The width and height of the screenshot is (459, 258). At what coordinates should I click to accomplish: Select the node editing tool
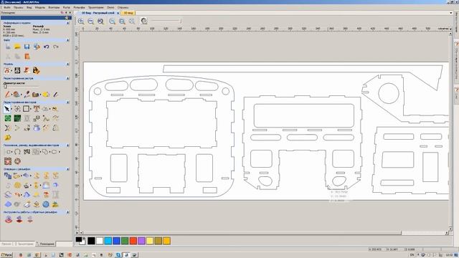17,109
